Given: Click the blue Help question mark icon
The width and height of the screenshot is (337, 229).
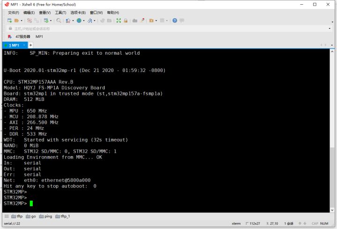Looking at the screenshot, I should (x=175, y=21).
